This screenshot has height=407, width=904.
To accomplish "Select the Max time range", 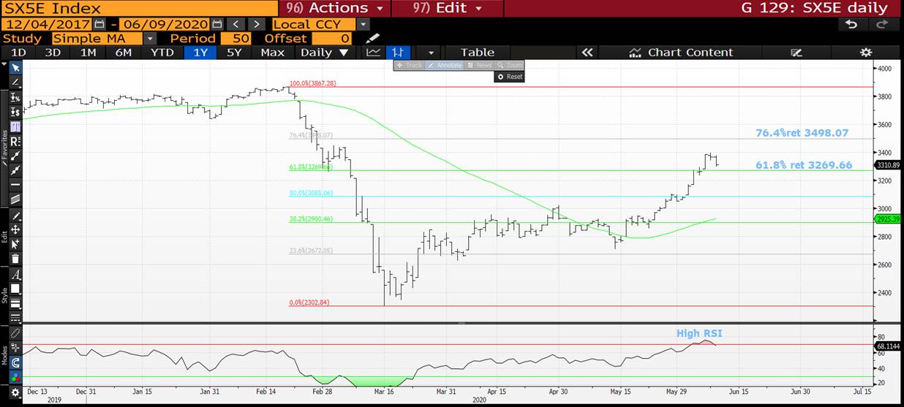I will pyautogui.click(x=272, y=53).
